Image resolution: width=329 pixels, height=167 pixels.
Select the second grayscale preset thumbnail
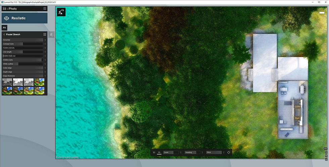[x=18, y=82]
